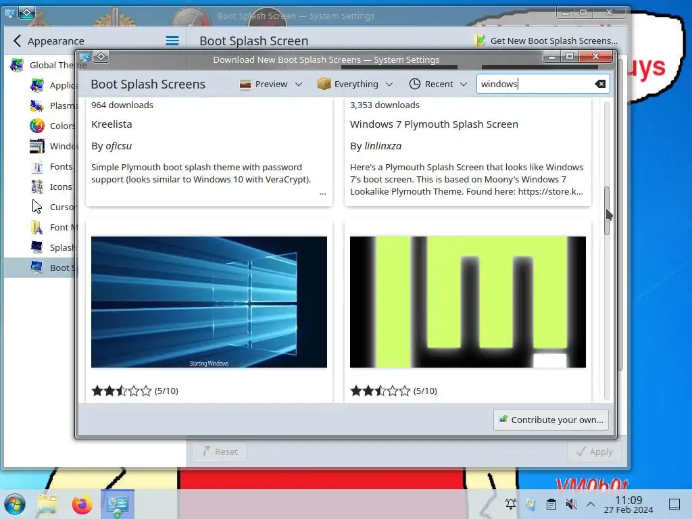This screenshot has height=519, width=692.
Task: Expand hidden system tray icons arrow
Action: point(591,504)
